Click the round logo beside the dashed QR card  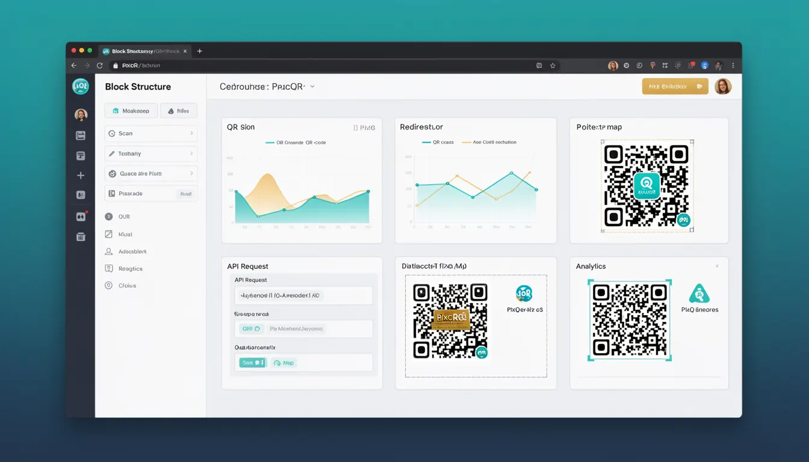[524, 294]
